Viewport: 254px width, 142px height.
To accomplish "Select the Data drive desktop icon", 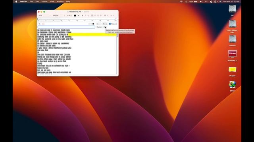I will (232, 24).
